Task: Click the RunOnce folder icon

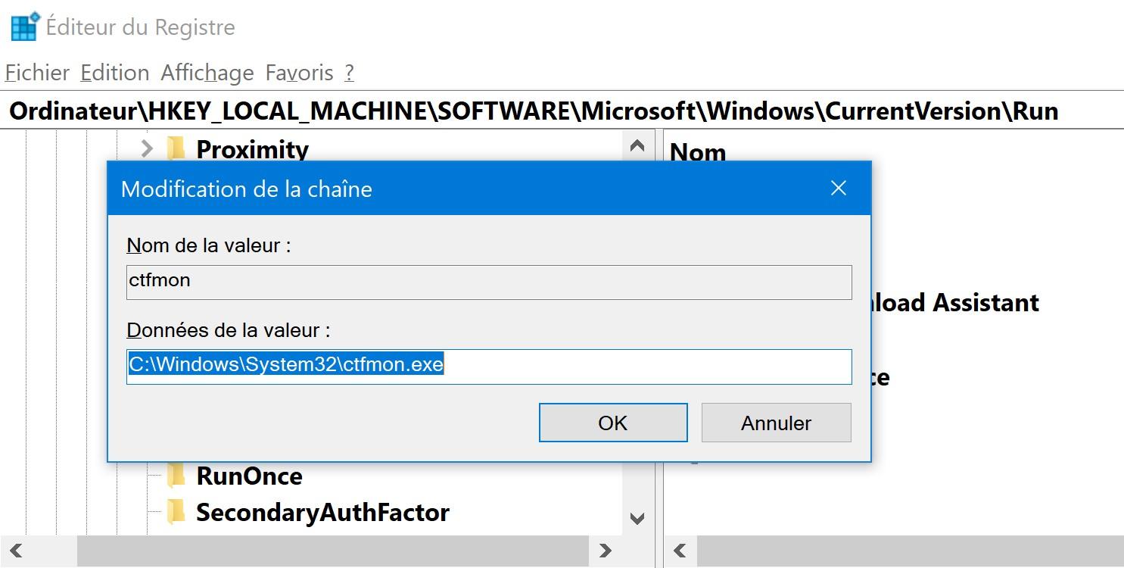Action: point(176,476)
